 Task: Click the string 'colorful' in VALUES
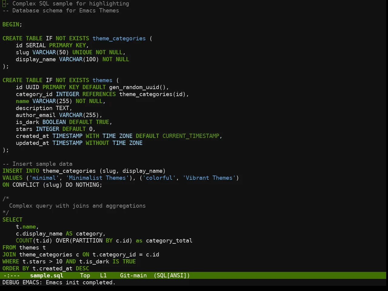point(159,178)
